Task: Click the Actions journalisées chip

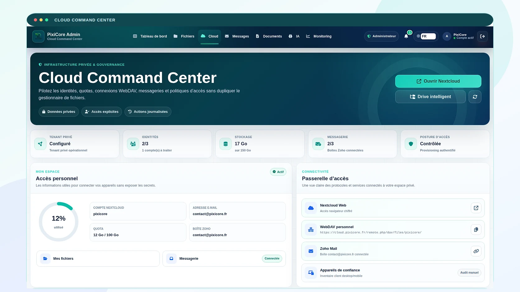Action: pos(148,112)
